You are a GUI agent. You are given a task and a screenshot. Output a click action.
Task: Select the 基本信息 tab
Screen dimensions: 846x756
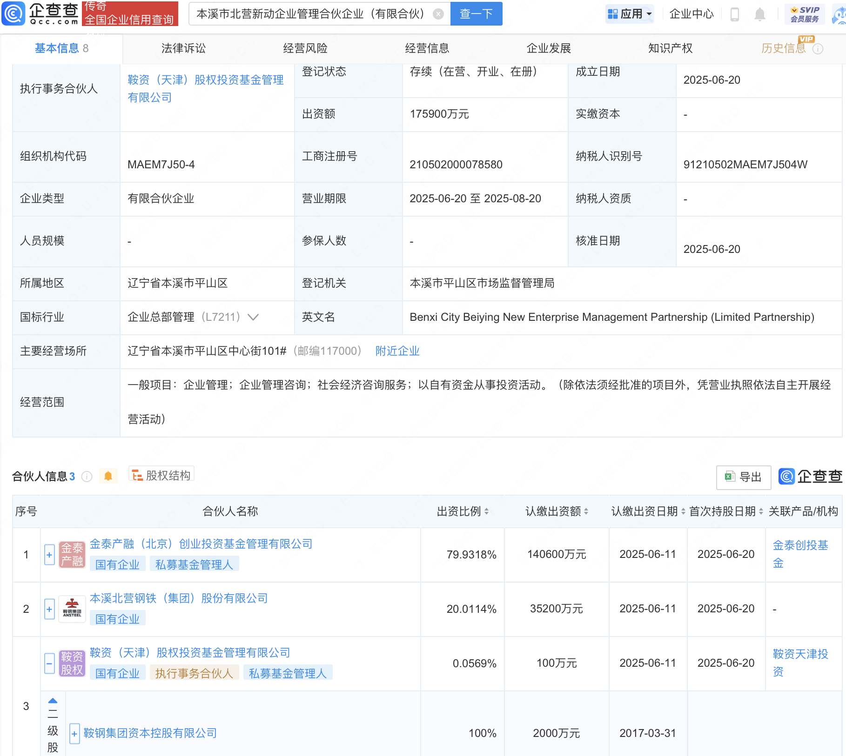[x=61, y=48]
